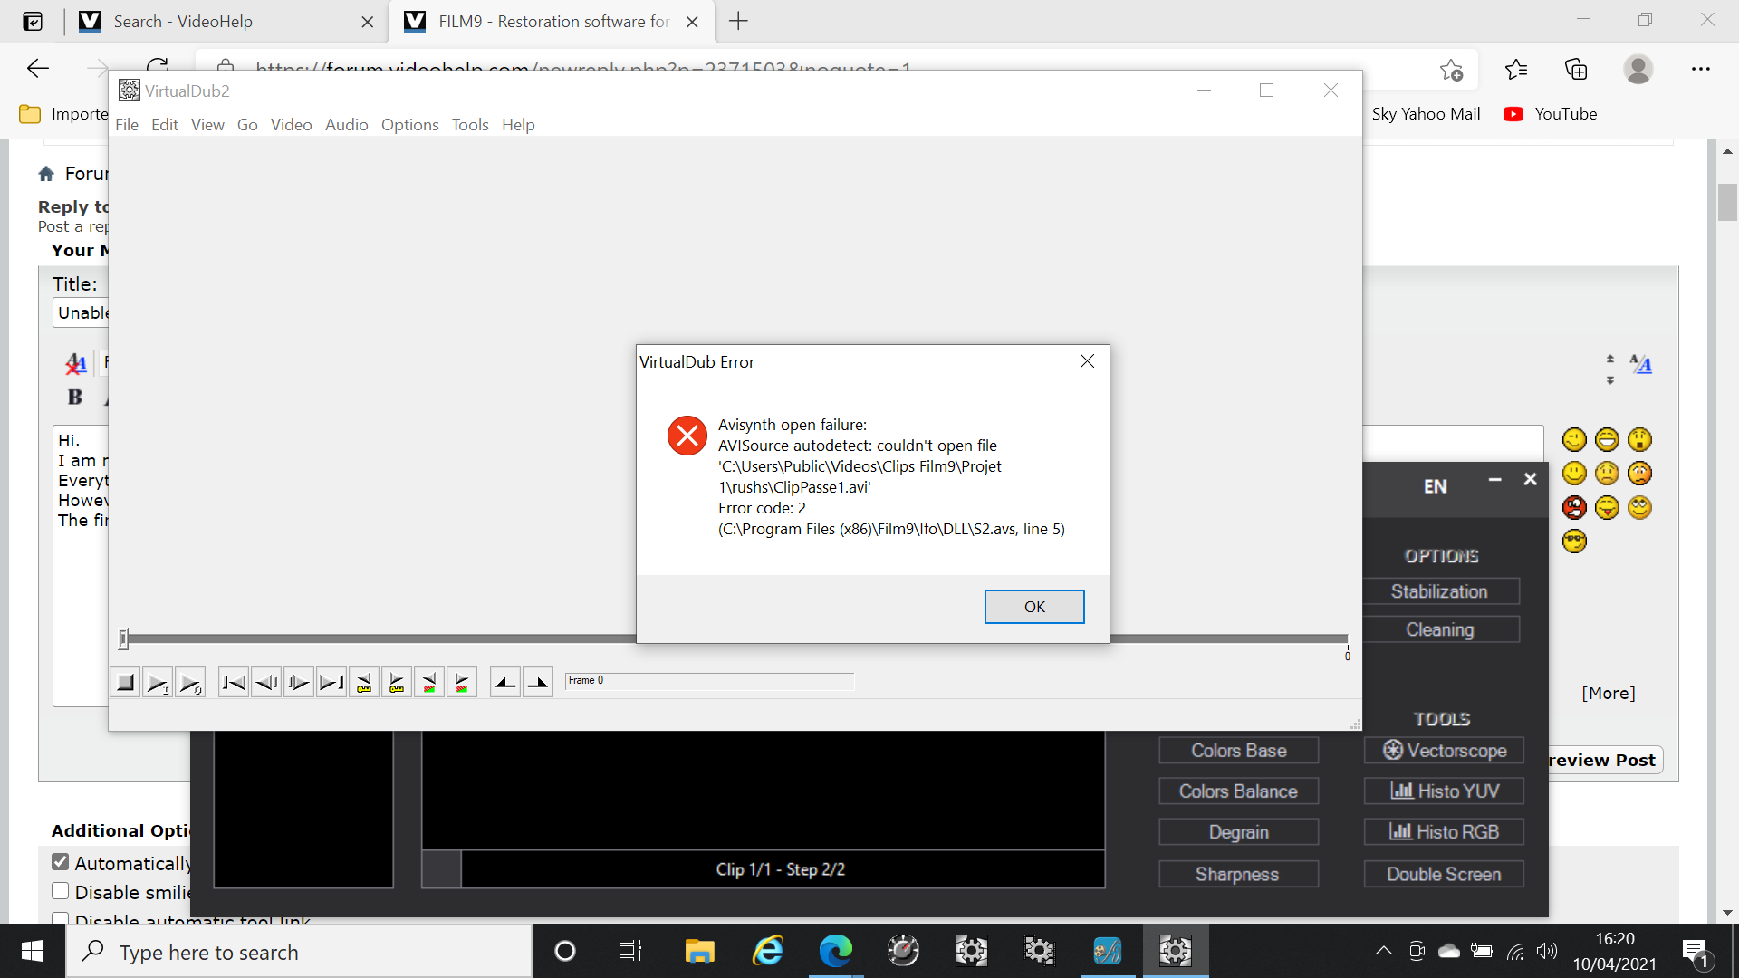This screenshot has width=1739, height=978.
Task: Click the [More] smilies link
Action: tap(1609, 693)
